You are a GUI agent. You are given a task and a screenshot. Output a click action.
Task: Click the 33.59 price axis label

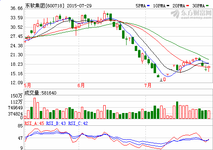point(16,18)
